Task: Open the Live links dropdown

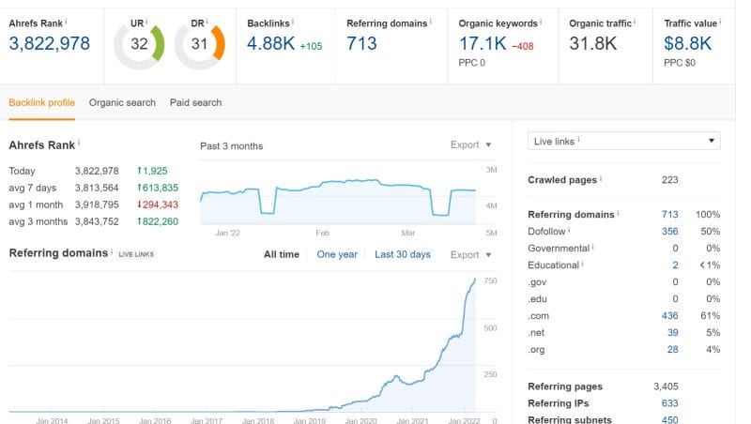Action: coord(623,141)
